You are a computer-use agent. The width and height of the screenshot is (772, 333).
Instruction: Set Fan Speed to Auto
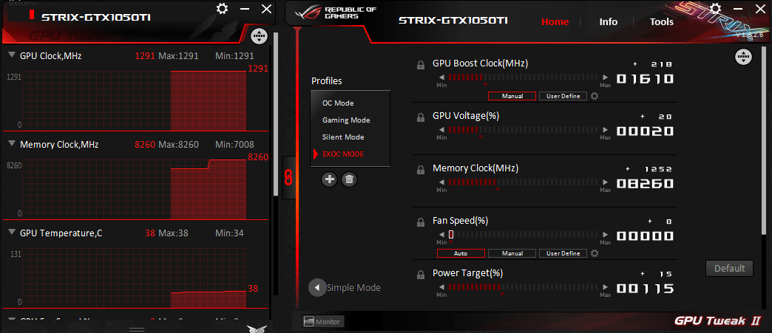click(461, 253)
